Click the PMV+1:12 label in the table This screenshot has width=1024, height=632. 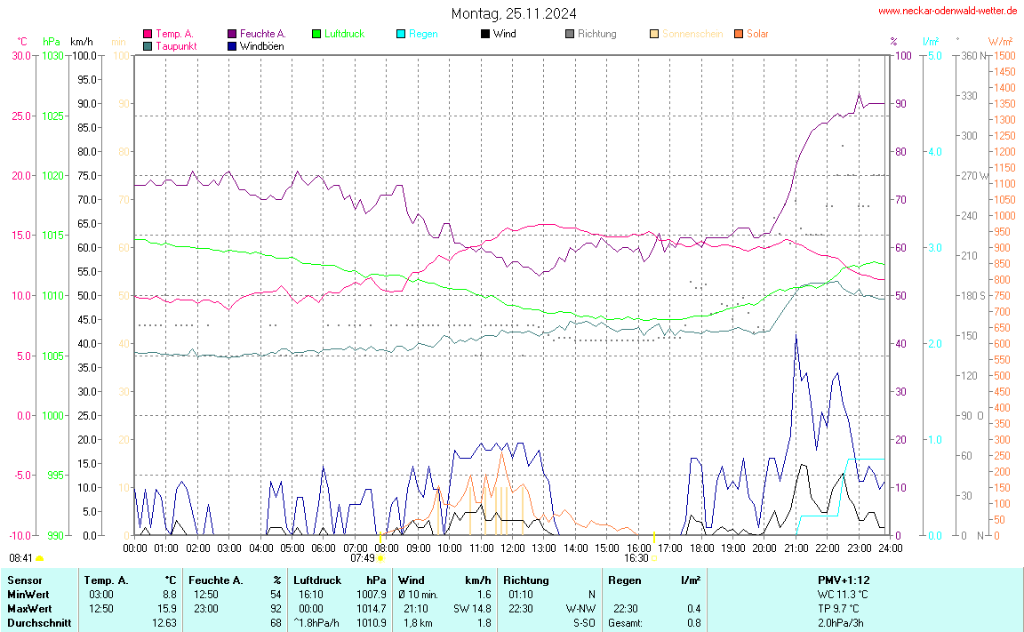[x=844, y=580]
